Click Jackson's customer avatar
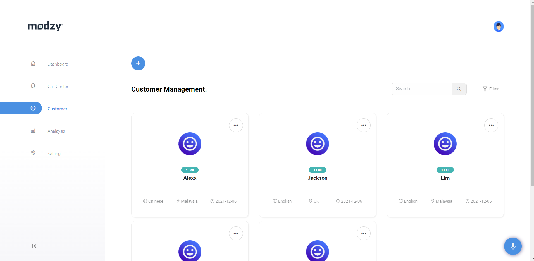Image resolution: width=534 pixels, height=261 pixels. [x=318, y=144]
